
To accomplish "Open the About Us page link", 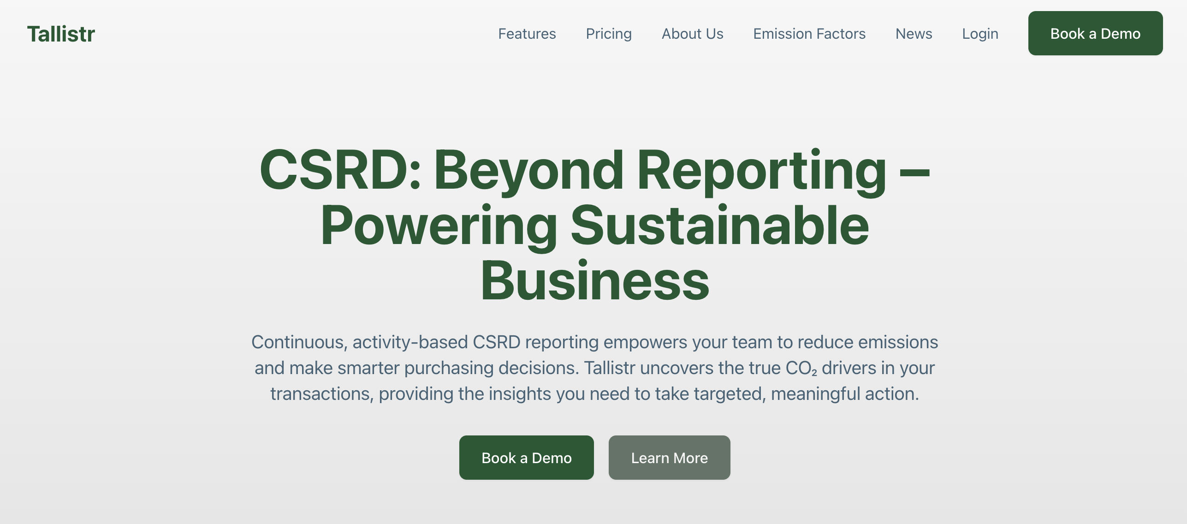I will pyautogui.click(x=692, y=34).
